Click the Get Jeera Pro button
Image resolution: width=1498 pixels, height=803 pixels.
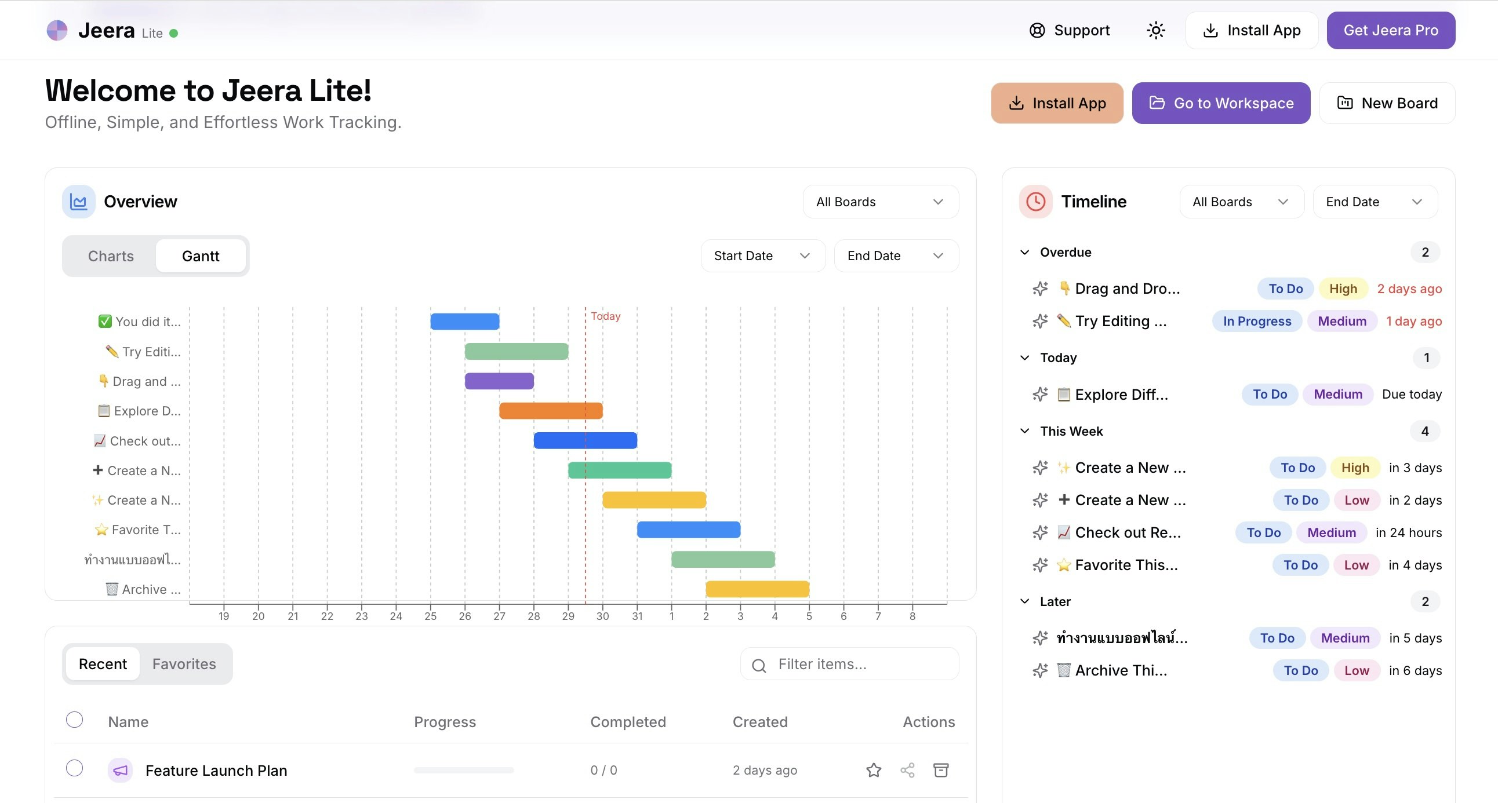pos(1390,30)
